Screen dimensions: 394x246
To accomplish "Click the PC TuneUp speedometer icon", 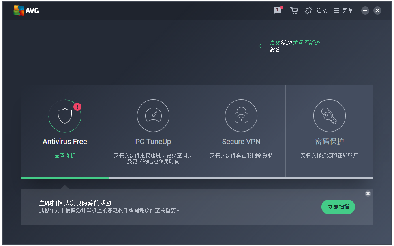I will pyautogui.click(x=153, y=116).
